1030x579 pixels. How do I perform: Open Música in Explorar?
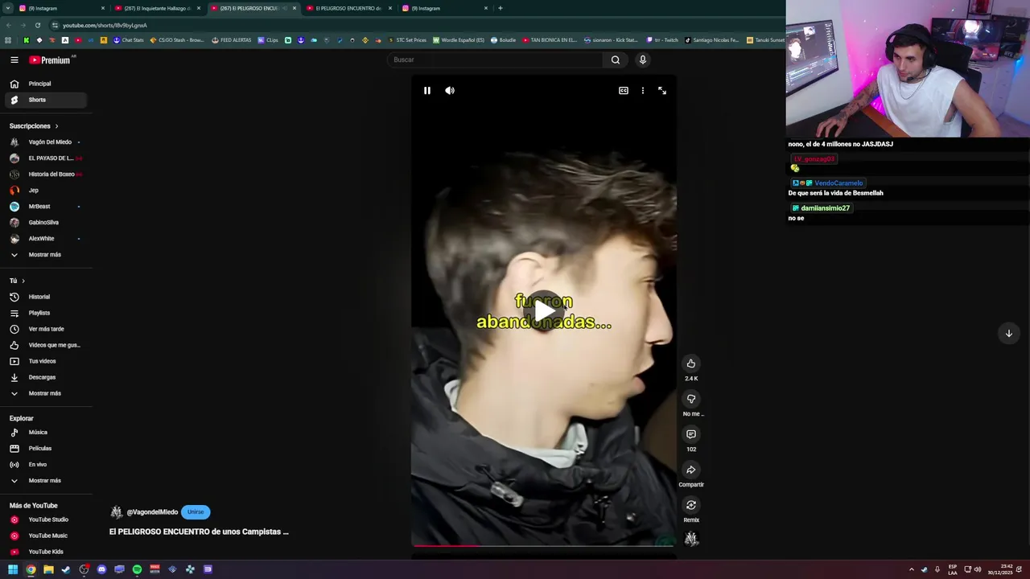[46, 433]
